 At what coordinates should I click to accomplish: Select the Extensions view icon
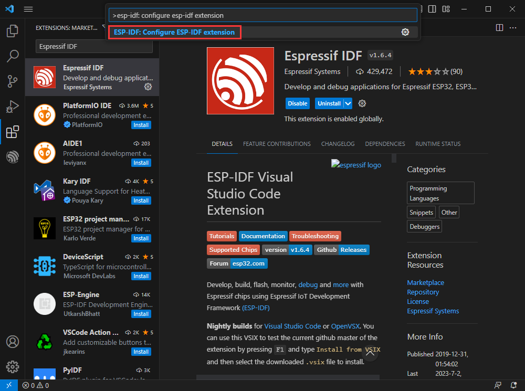pos(13,132)
